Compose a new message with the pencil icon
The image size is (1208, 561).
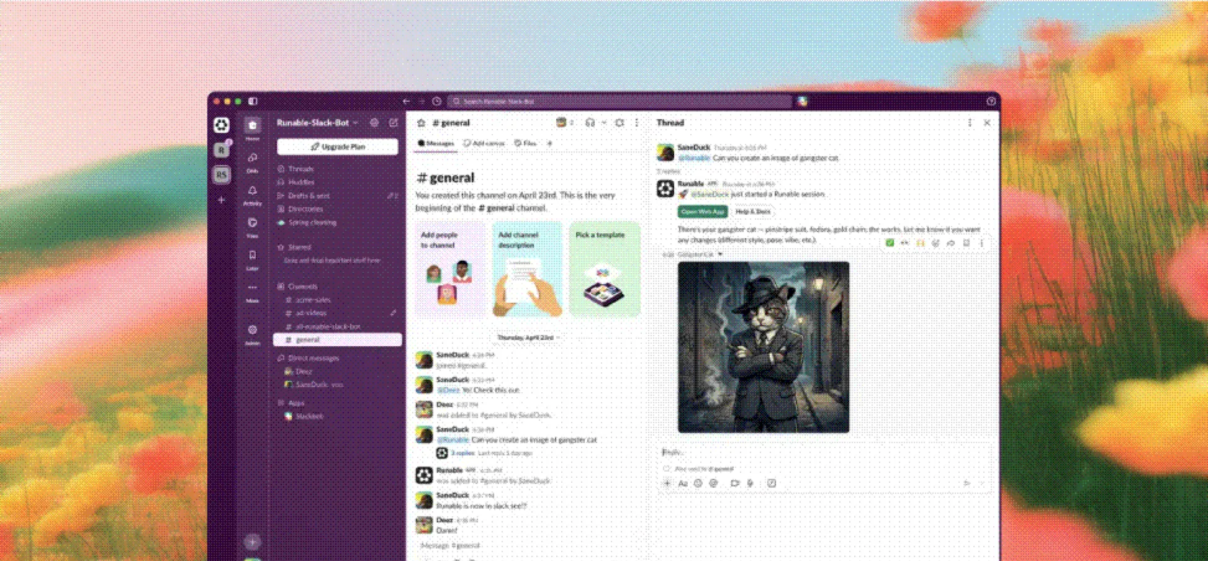point(393,123)
